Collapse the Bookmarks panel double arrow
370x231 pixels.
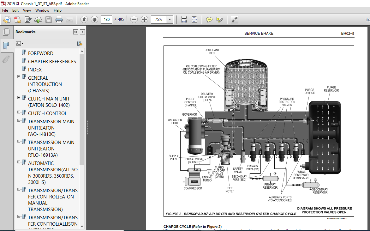[x=75, y=32]
